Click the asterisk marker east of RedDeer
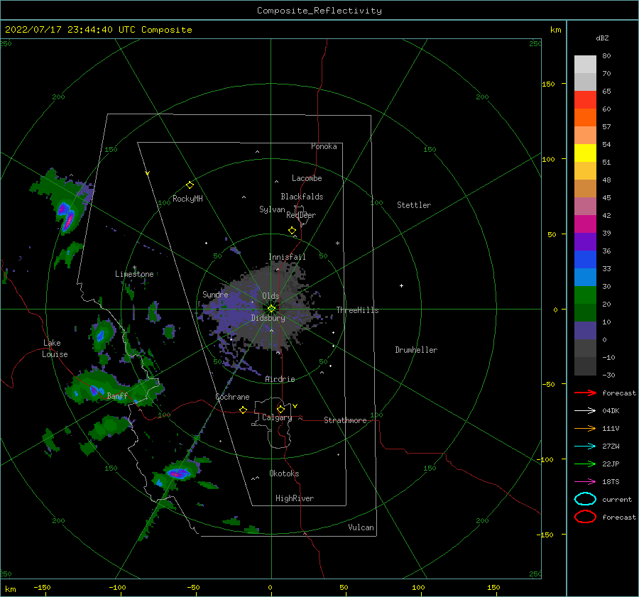The width and height of the screenshot is (639, 597). coord(337,243)
